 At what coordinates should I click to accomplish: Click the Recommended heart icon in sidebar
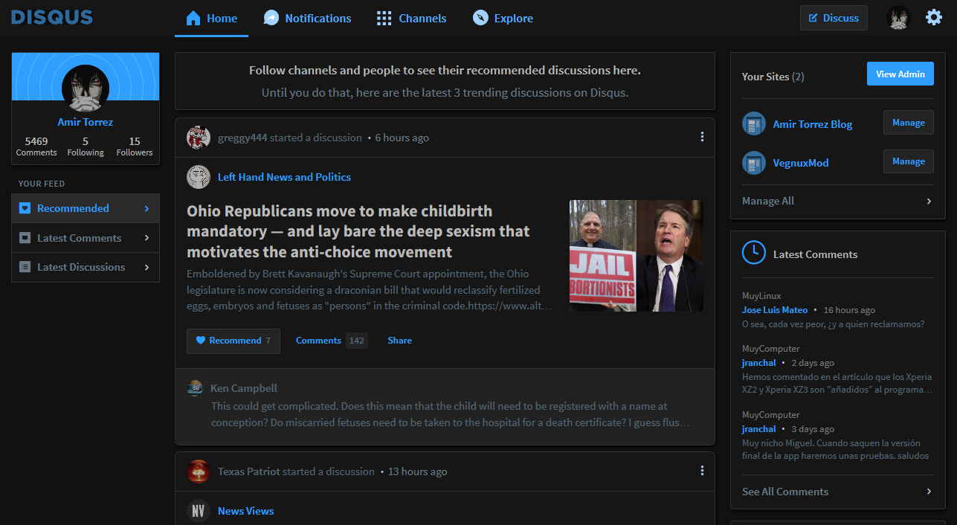pos(25,208)
